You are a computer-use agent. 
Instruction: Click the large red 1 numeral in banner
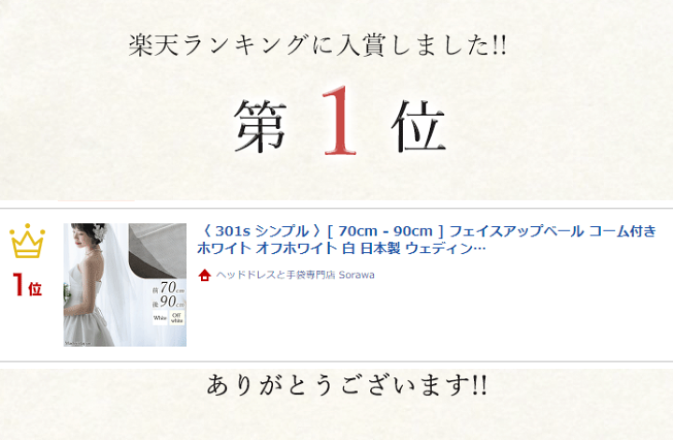pos(339,121)
